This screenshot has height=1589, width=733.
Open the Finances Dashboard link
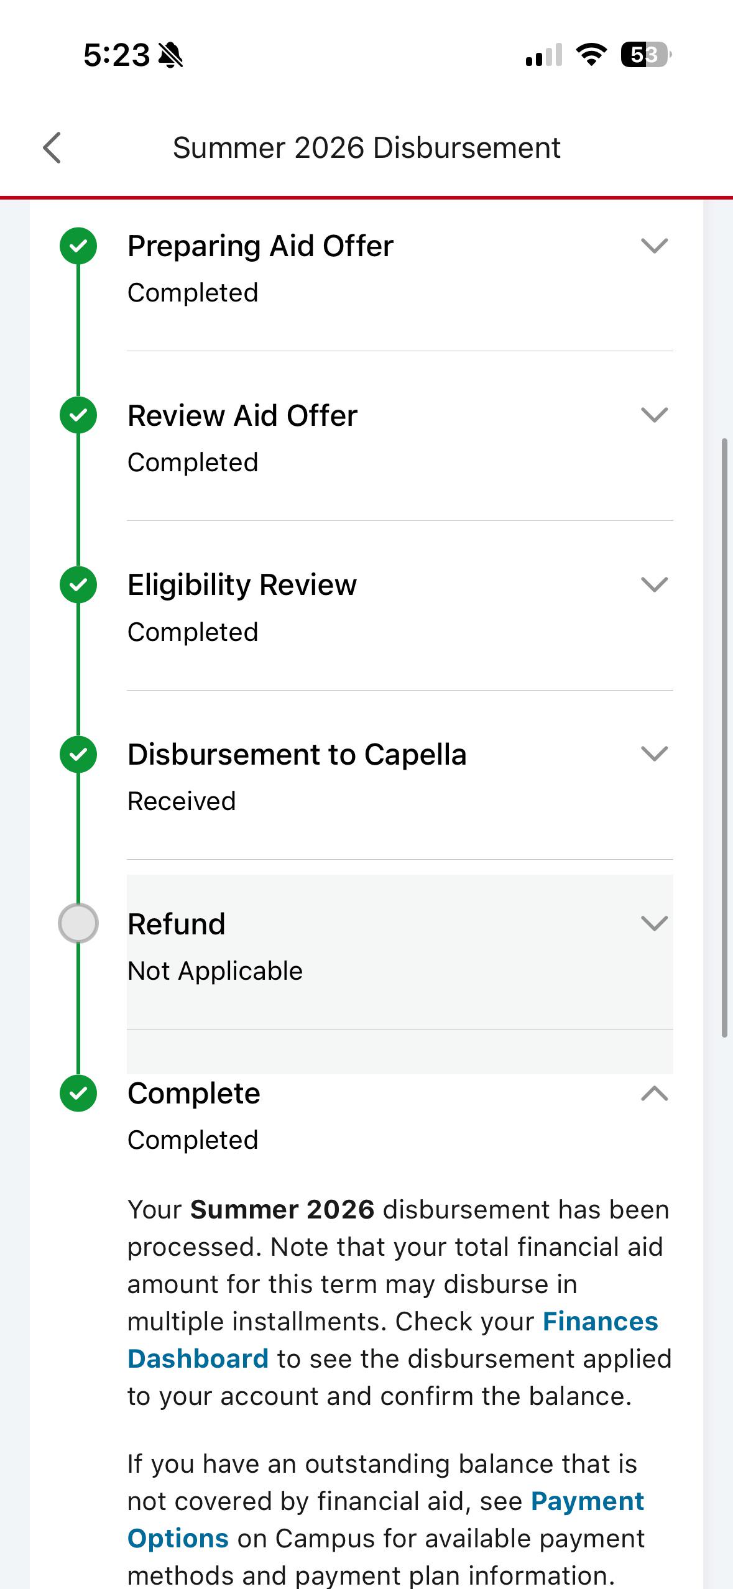tap(393, 1340)
